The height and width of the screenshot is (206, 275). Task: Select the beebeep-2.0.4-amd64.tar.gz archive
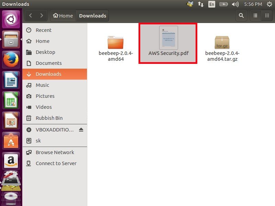(222, 48)
